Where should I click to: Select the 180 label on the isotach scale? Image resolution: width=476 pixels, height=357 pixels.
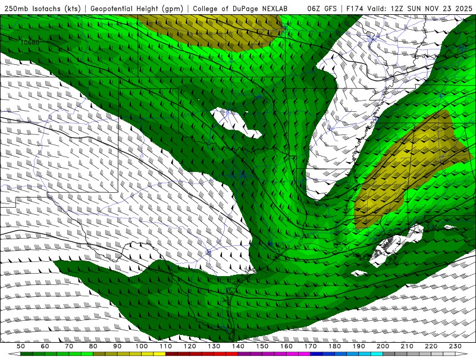[x=334, y=346]
